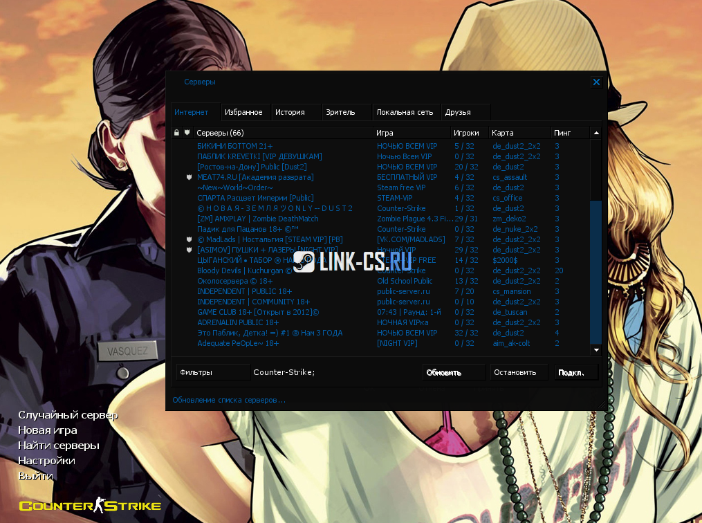Select the GAME CLUB 18+ server row
This screenshot has height=523, width=702.
pyautogui.click(x=277, y=312)
